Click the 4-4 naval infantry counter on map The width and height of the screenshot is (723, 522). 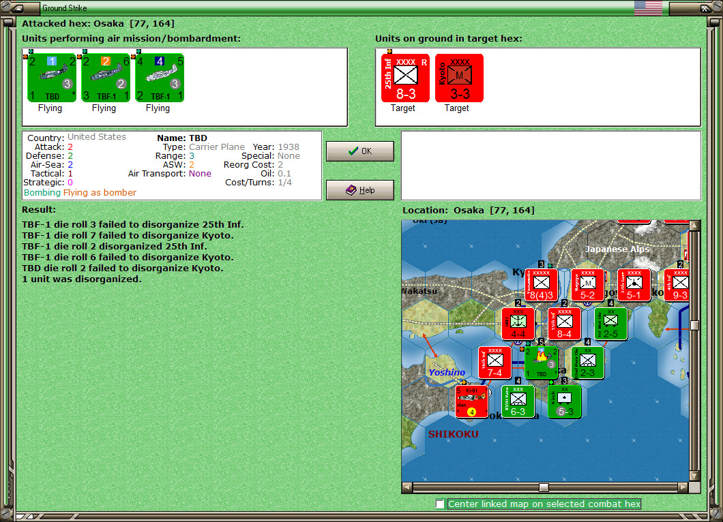click(x=518, y=324)
